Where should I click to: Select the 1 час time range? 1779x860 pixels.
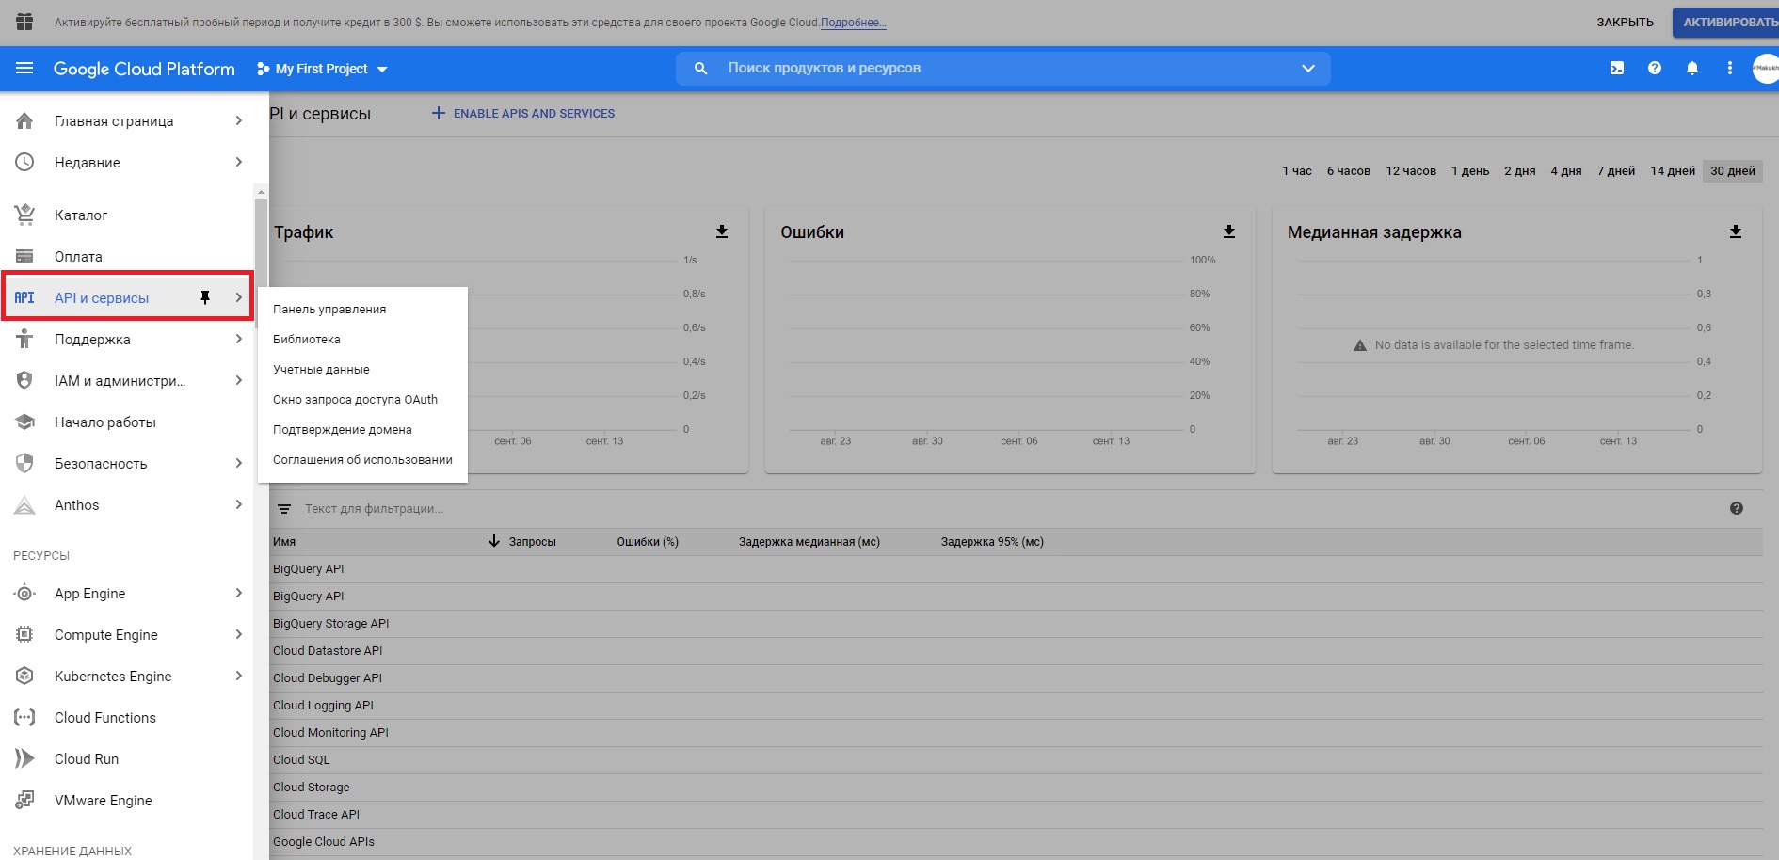[x=1297, y=171]
